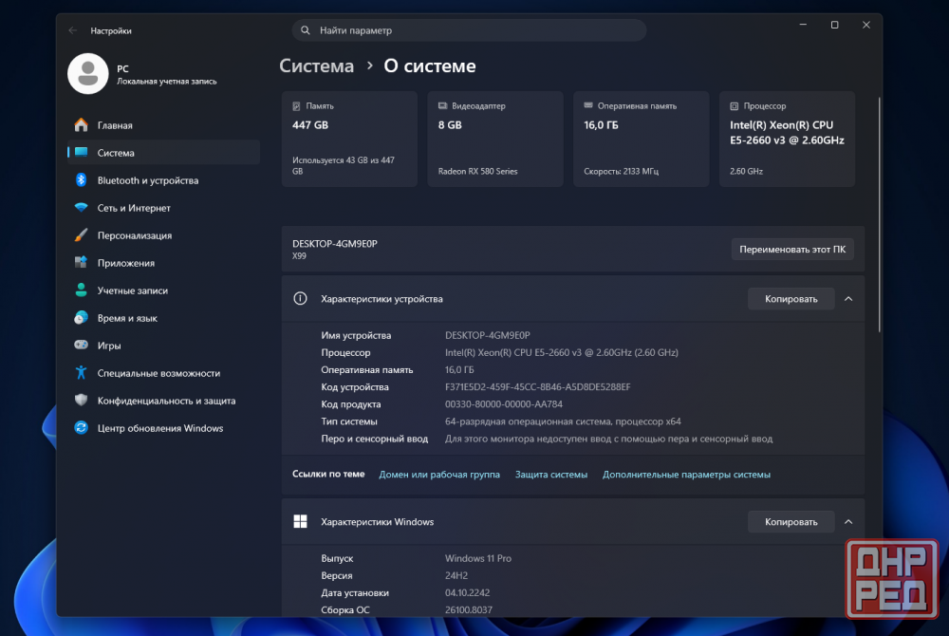Click the Оперативная память row value 16,0 ГБ
Image resolution: width=949 pixels, height=636 pixels.
459,370
